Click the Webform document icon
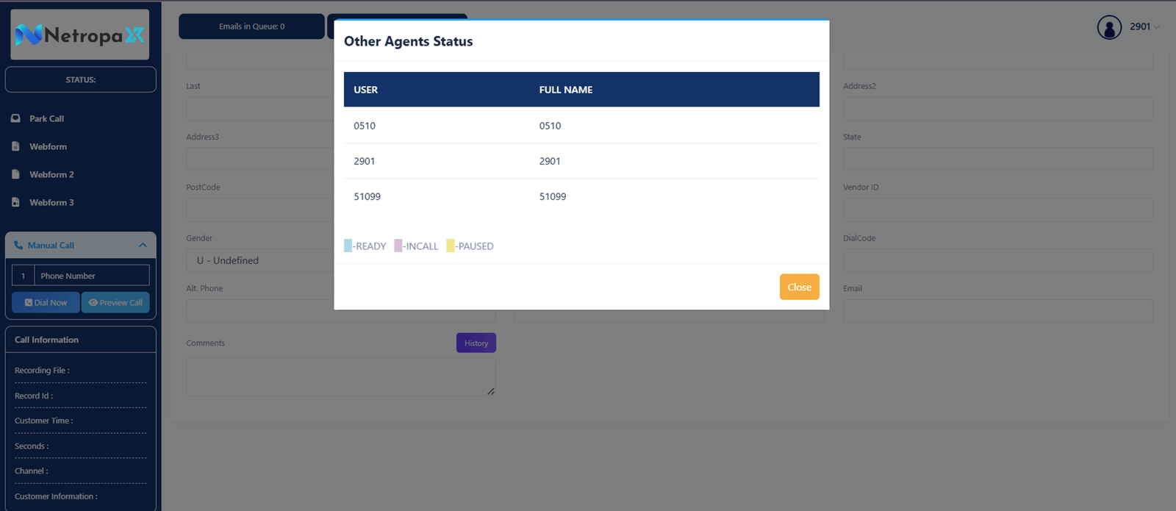The height and width of the screenshot is (511, 1176). click(x=15, y=146)
